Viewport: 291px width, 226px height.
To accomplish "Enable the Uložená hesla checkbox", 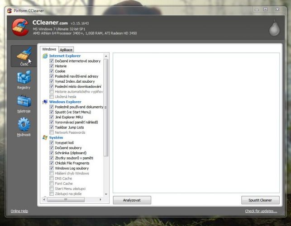I will click(52, 97).
